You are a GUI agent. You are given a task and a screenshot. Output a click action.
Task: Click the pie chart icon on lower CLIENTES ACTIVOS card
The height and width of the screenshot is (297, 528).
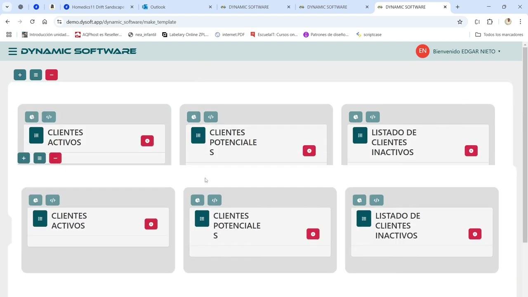35,200
